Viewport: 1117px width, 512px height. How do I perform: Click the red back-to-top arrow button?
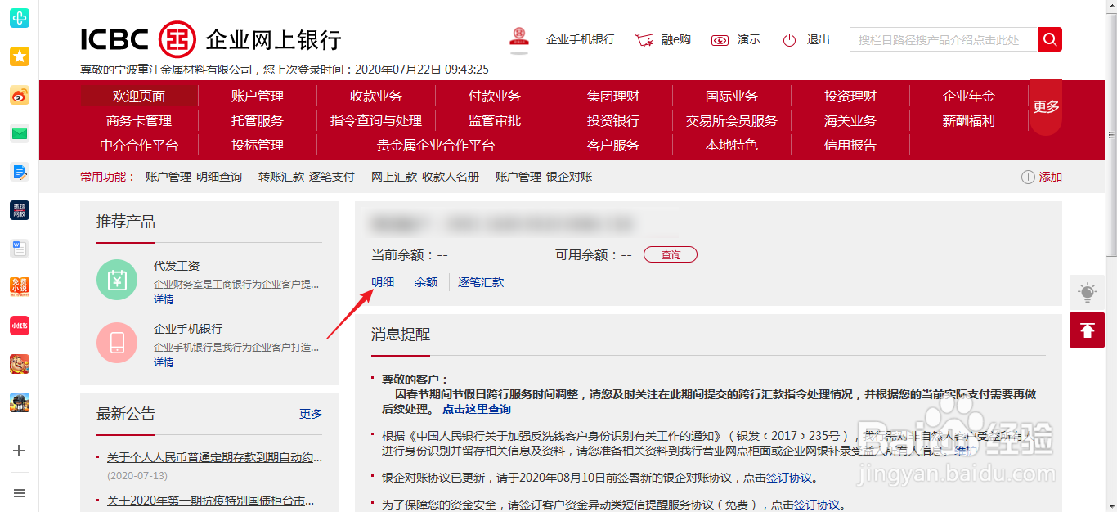[x=1087, y=330]
